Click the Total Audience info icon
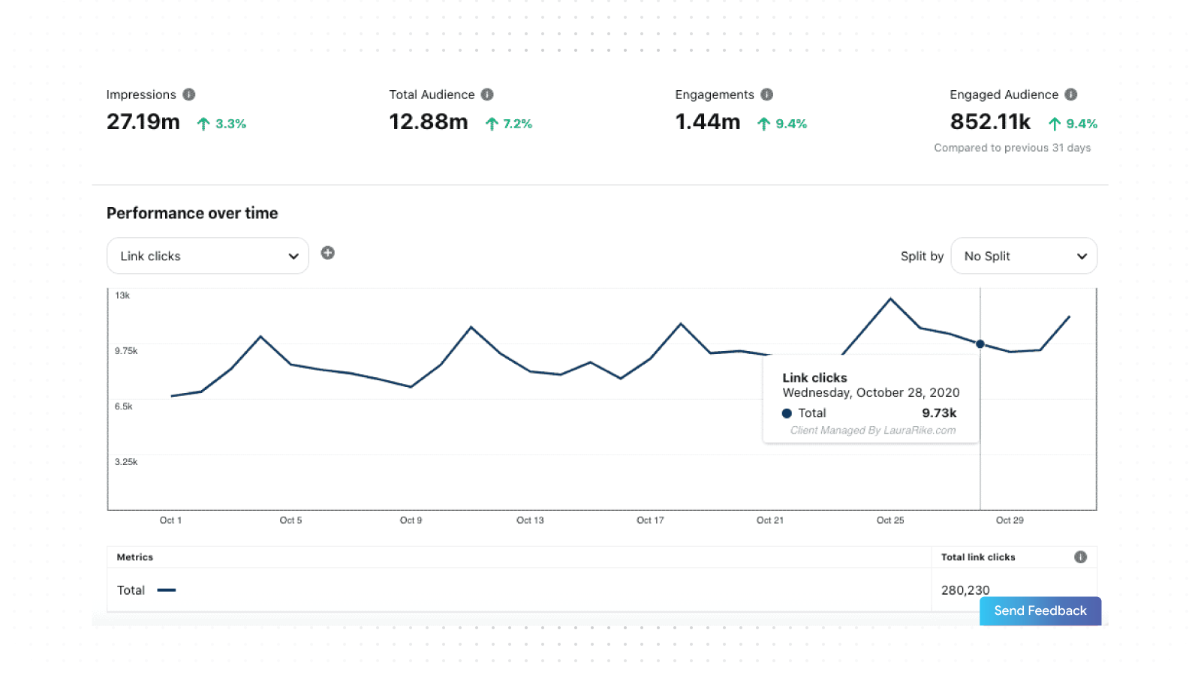The image size is (1201, 675). tap(486, 94)
